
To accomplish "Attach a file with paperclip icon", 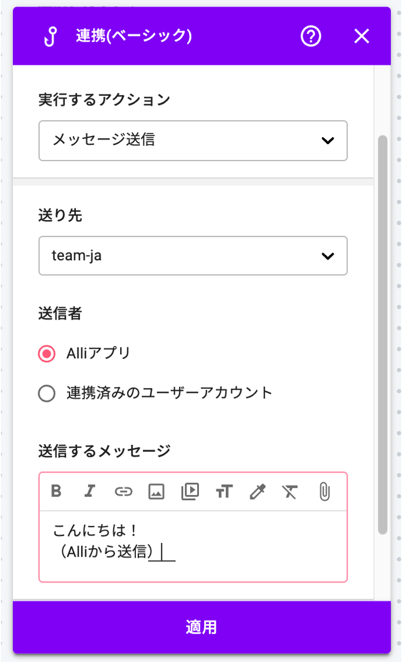I will point(324,491).
